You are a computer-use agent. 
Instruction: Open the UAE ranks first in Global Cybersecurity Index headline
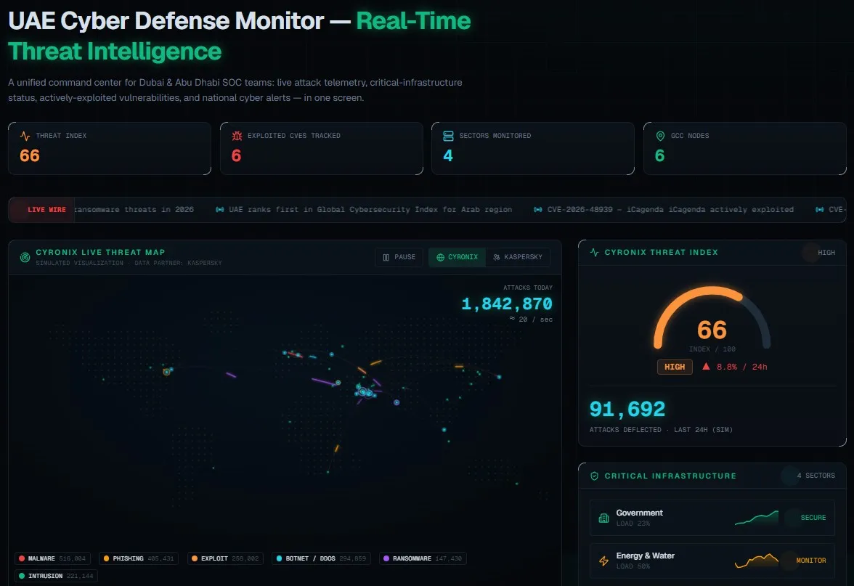click(370, 210)
